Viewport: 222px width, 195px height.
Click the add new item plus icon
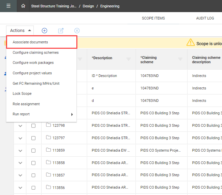click(44, 31)
